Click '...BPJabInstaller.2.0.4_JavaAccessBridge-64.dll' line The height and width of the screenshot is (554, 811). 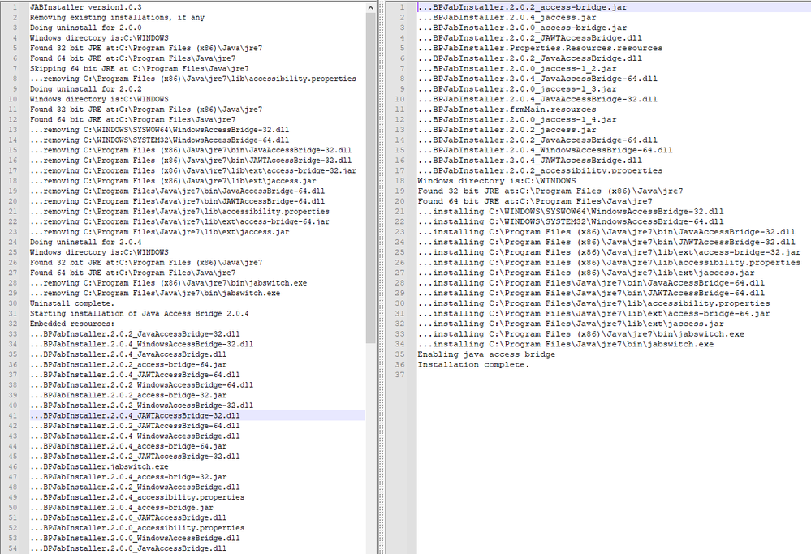click(x=538, y=79)
